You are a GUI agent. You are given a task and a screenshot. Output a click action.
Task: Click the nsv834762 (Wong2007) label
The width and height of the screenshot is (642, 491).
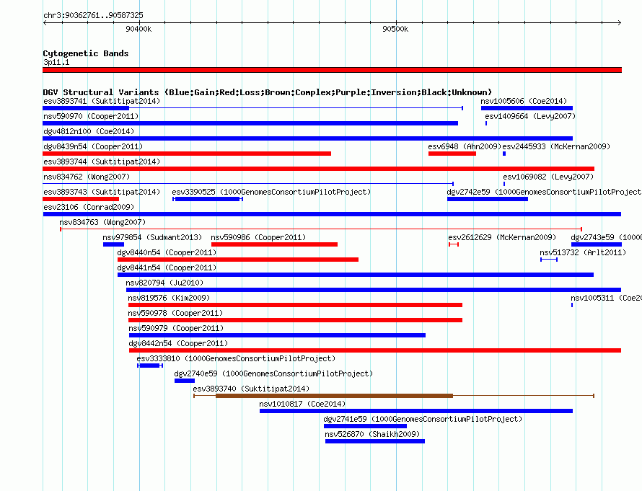(x=87, y=177)
